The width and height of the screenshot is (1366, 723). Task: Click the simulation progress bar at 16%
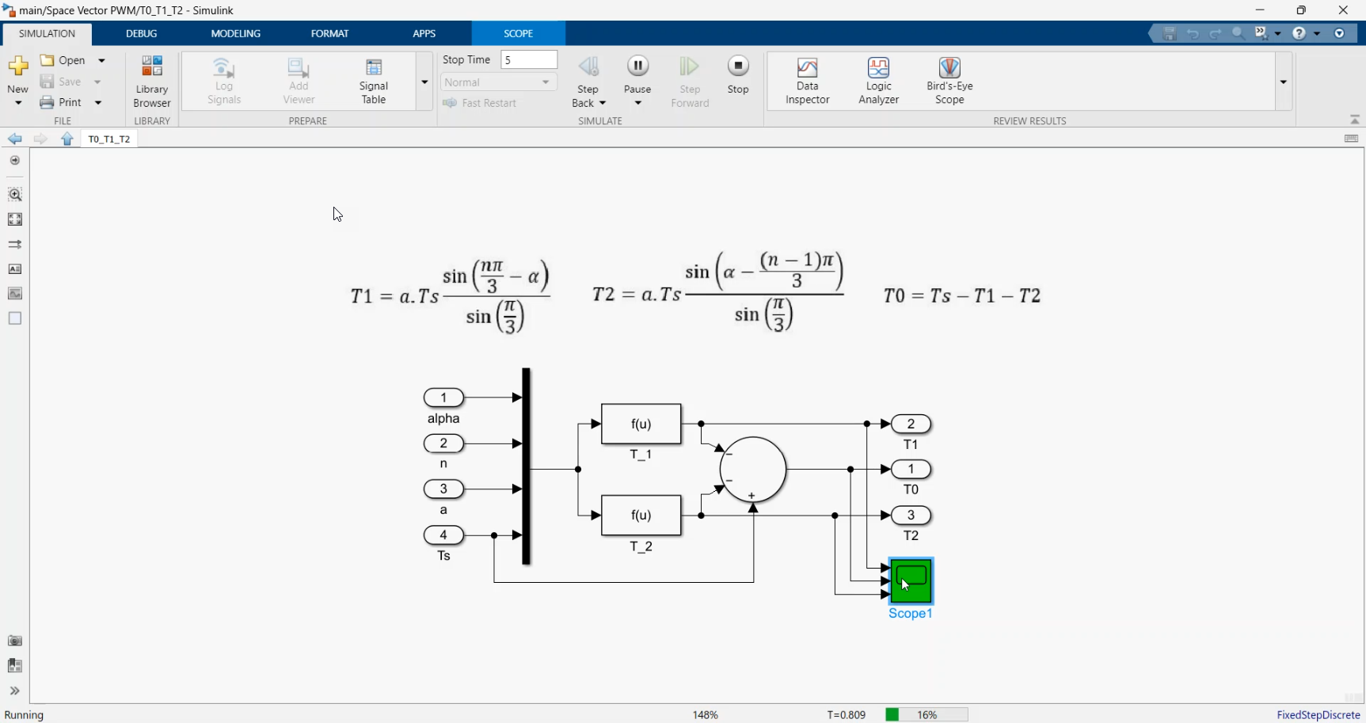(927, 714)
